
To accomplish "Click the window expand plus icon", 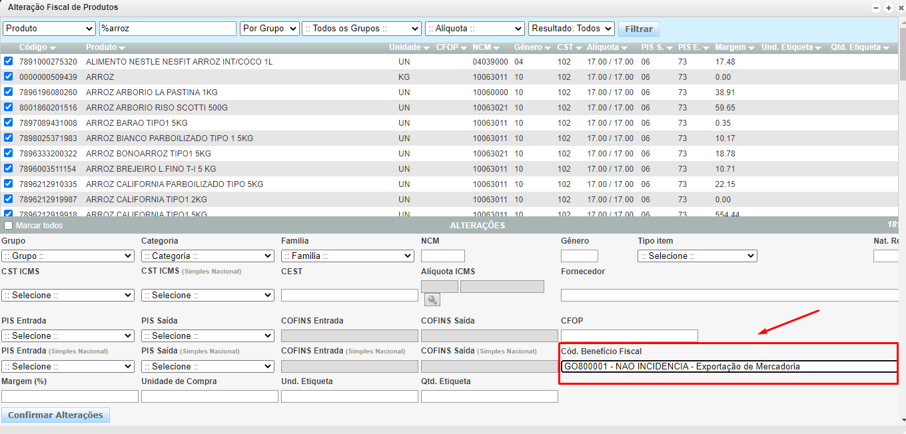I will [888, 8].
